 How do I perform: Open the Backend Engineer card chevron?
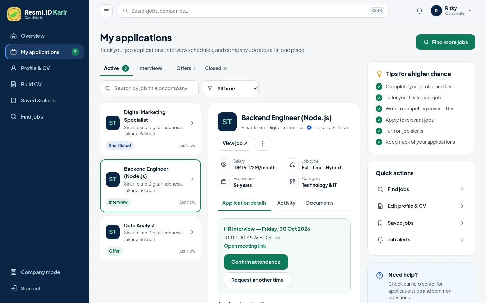pos(192,179)
